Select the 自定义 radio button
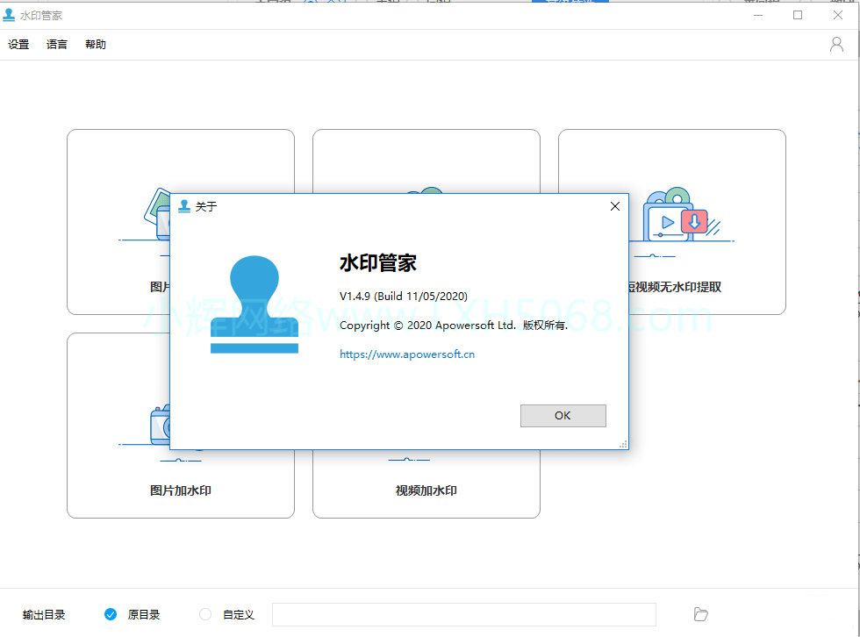The image size is (860, 637). (205, 614)
